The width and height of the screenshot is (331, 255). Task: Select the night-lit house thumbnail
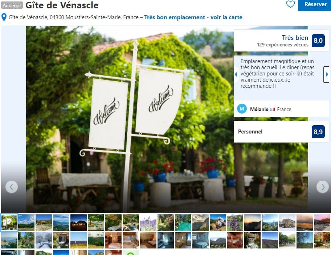pyautogui.click(x=78, y=222)
